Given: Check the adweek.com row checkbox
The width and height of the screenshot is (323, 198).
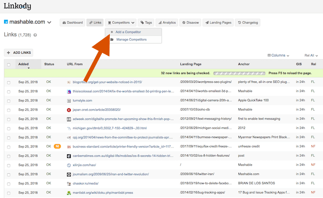Looking at the screenshot, I should 8,120.
